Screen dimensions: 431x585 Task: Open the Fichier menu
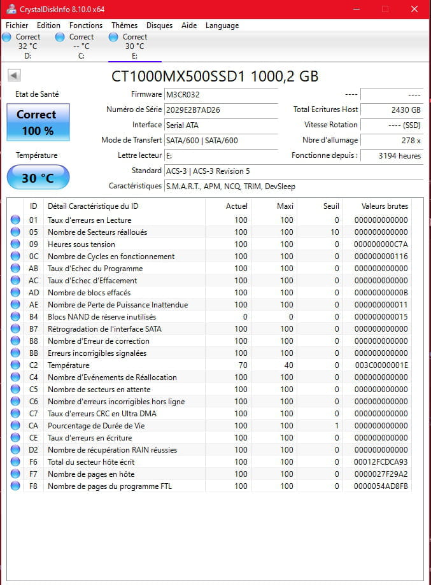click(x=17, y=25)
